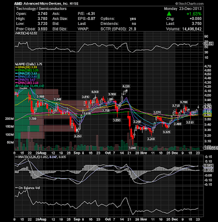
Task: Click the SCTR (SP400) 21.9 value
Action: (133, 29)
